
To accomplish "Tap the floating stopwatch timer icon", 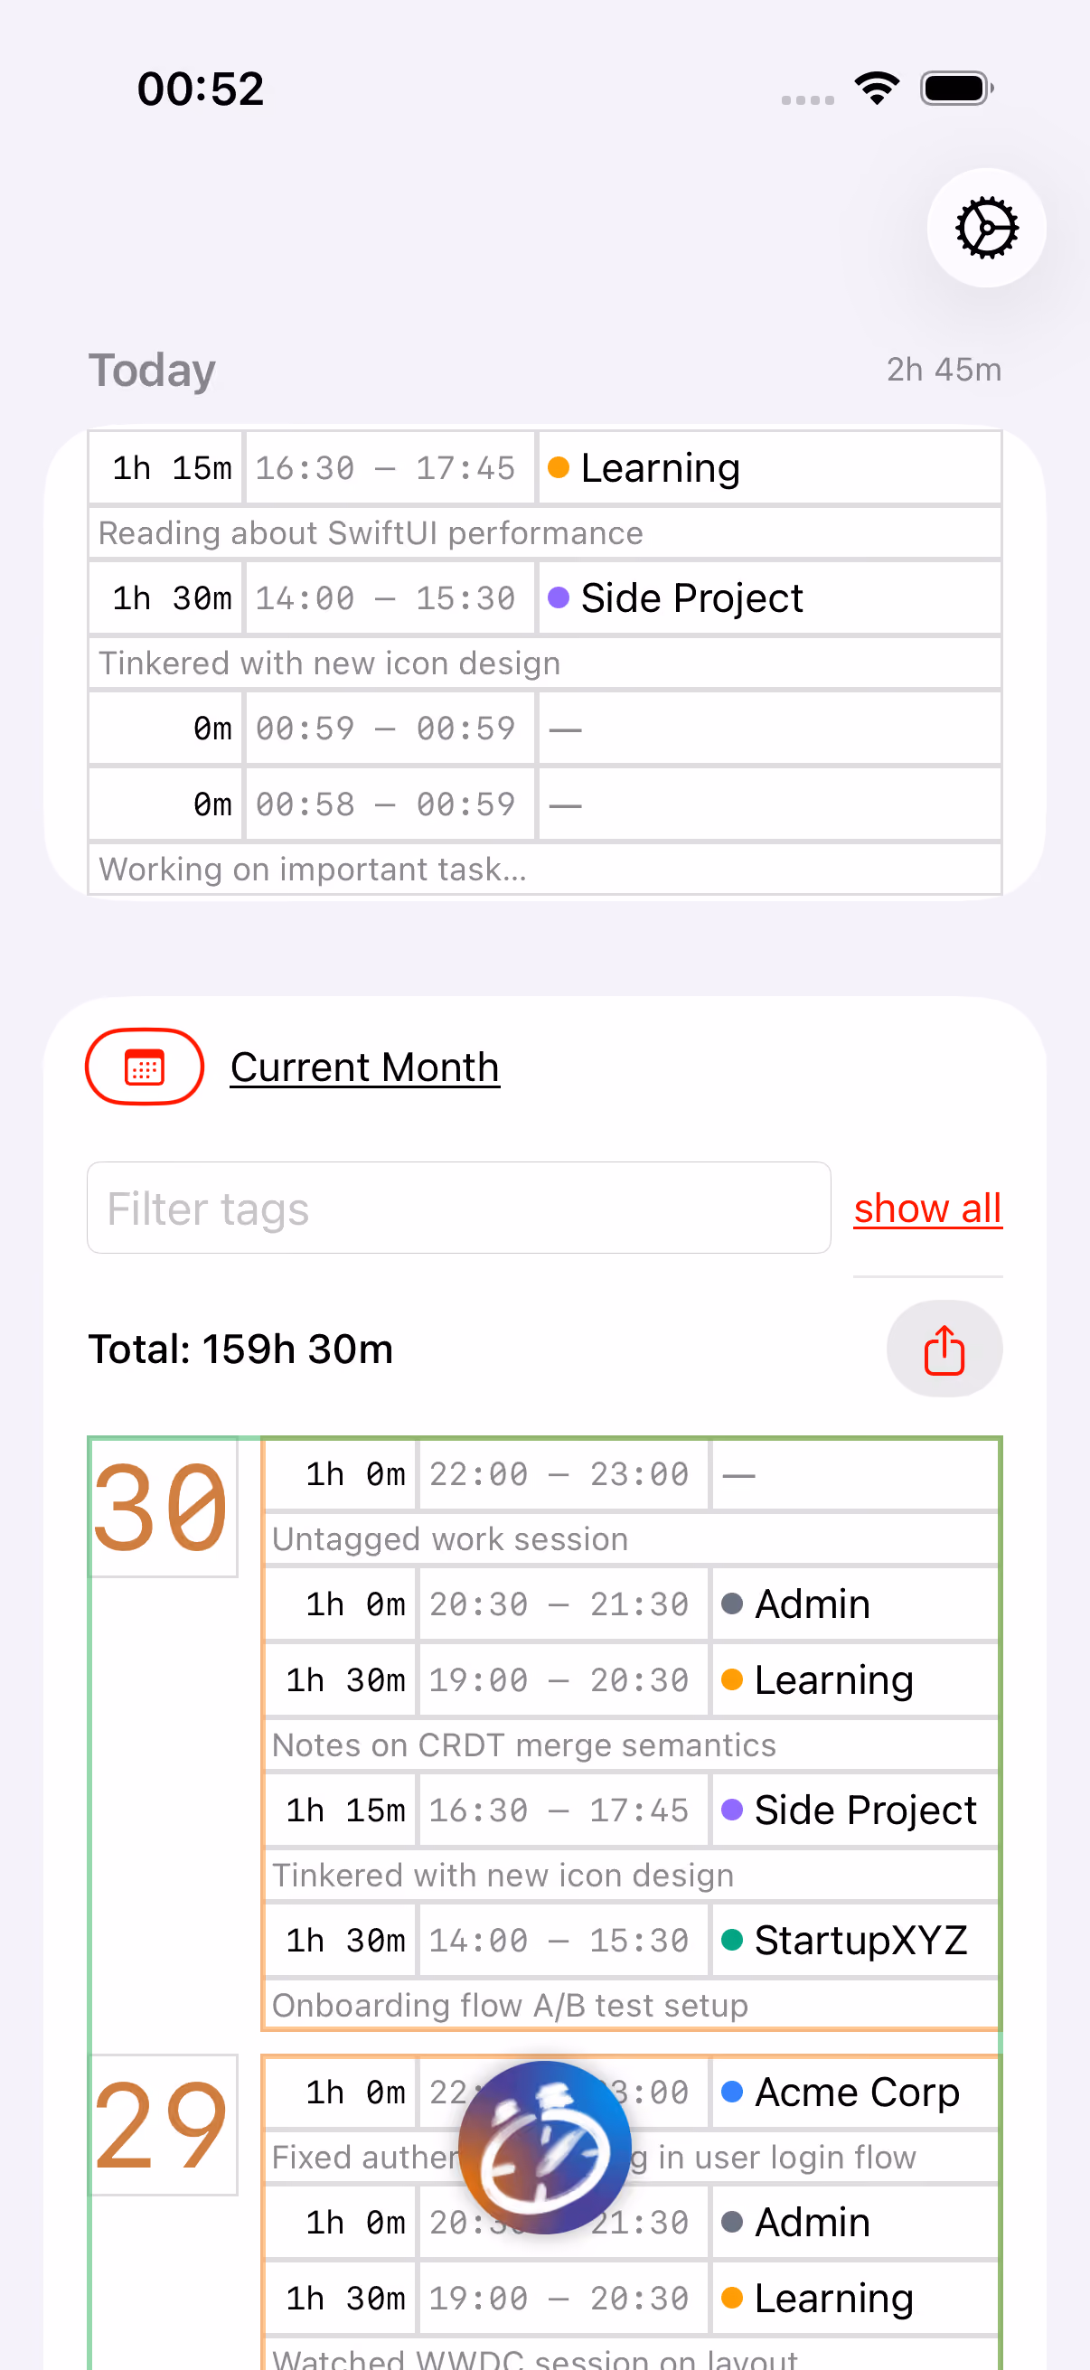I will click(544, 2148).
